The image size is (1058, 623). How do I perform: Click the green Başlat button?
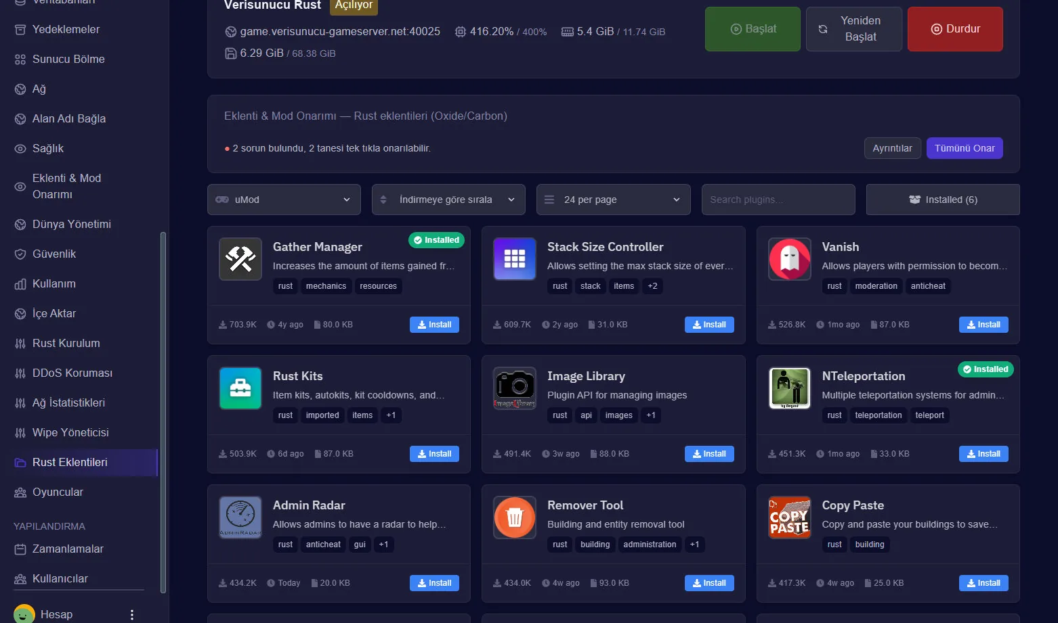pyautogui.click(x=753, y=29)
